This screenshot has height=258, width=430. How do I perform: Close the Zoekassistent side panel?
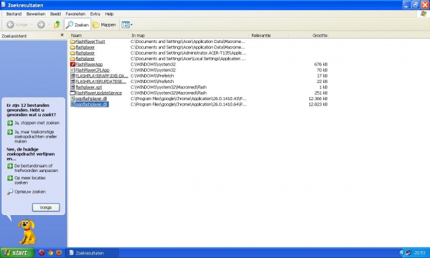pyautogui.click(x=61, y=36)
